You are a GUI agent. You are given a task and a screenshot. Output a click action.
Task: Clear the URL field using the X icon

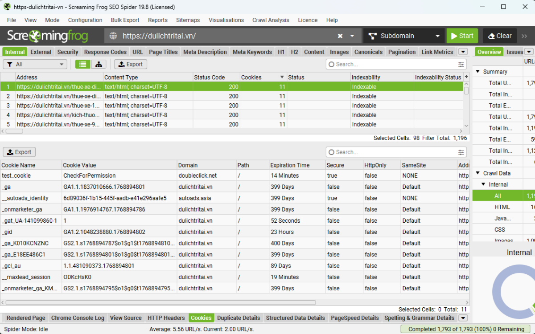(340, 36)
